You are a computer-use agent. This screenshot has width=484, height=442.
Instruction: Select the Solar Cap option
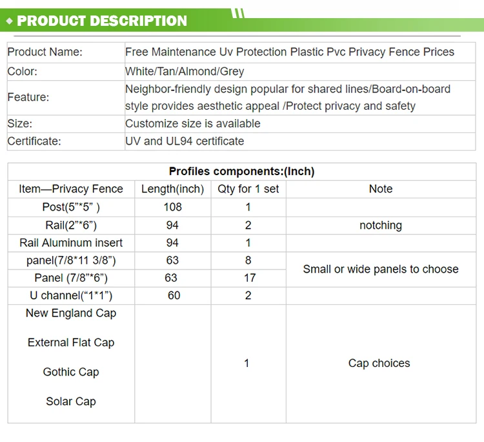point(71,401)
